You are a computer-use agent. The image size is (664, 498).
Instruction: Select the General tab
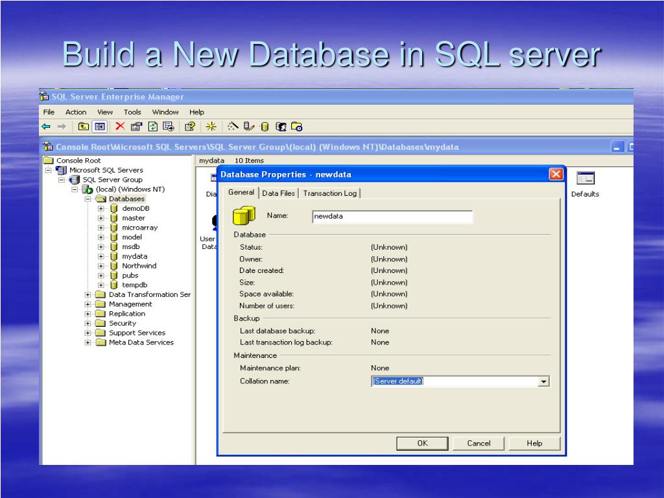(241, 192)
